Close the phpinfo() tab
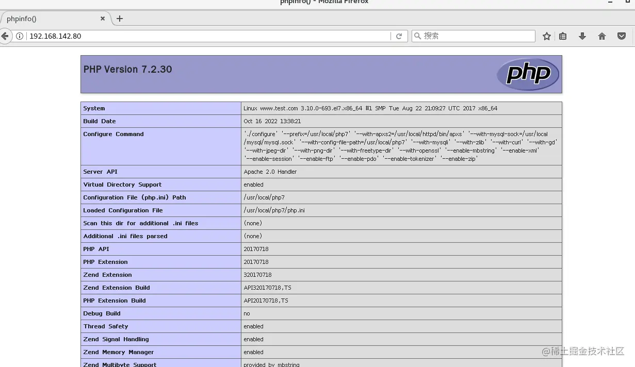 (x=103, y=19)
